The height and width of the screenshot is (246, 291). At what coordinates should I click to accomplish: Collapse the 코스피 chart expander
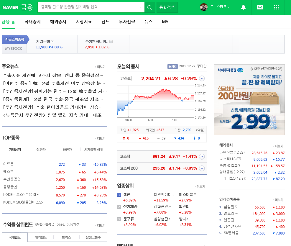click(202, 78)
